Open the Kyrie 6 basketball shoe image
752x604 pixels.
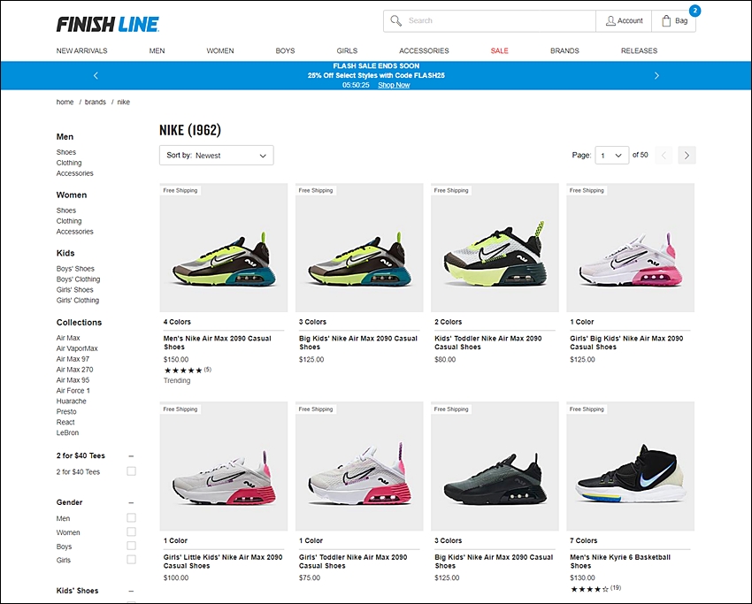click(x=630, y=466)
